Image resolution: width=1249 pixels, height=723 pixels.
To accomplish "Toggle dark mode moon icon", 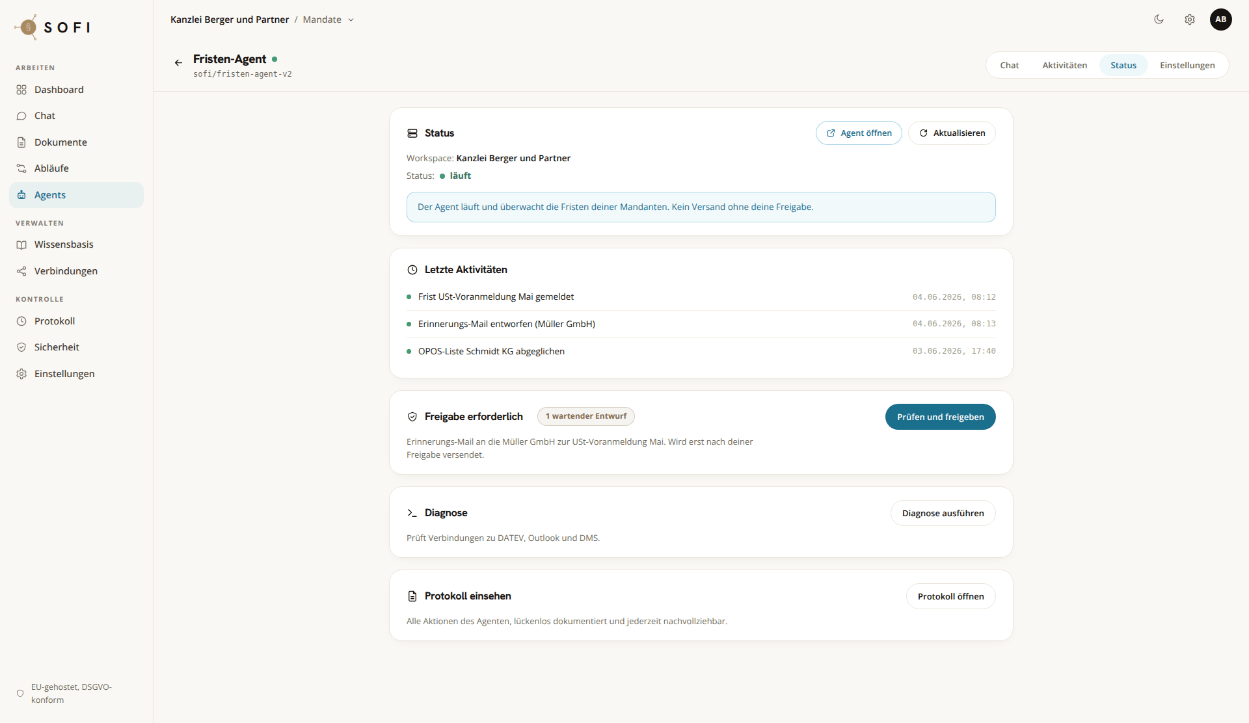I will (x=1159, y=20).
